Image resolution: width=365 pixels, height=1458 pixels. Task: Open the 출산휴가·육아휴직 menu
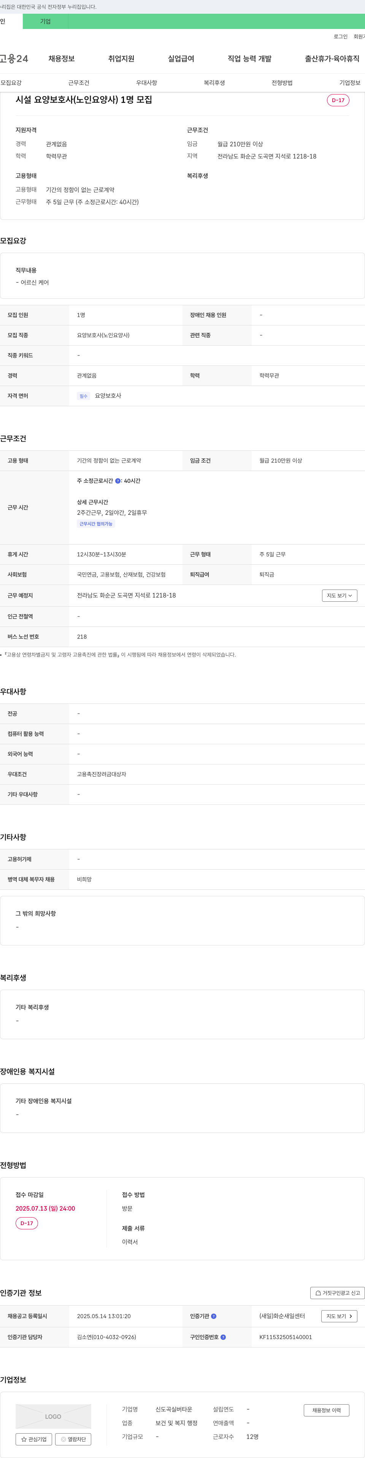[x=332, y=58]
